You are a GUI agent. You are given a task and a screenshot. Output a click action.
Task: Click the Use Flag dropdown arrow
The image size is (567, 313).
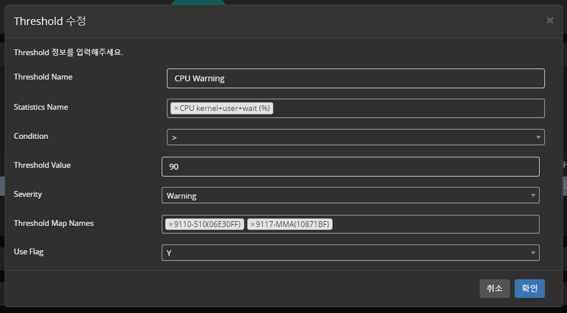point(533,253)
